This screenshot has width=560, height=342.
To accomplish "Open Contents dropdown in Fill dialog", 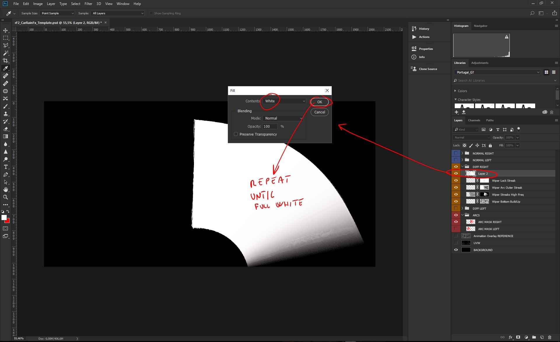I will 284,101.
